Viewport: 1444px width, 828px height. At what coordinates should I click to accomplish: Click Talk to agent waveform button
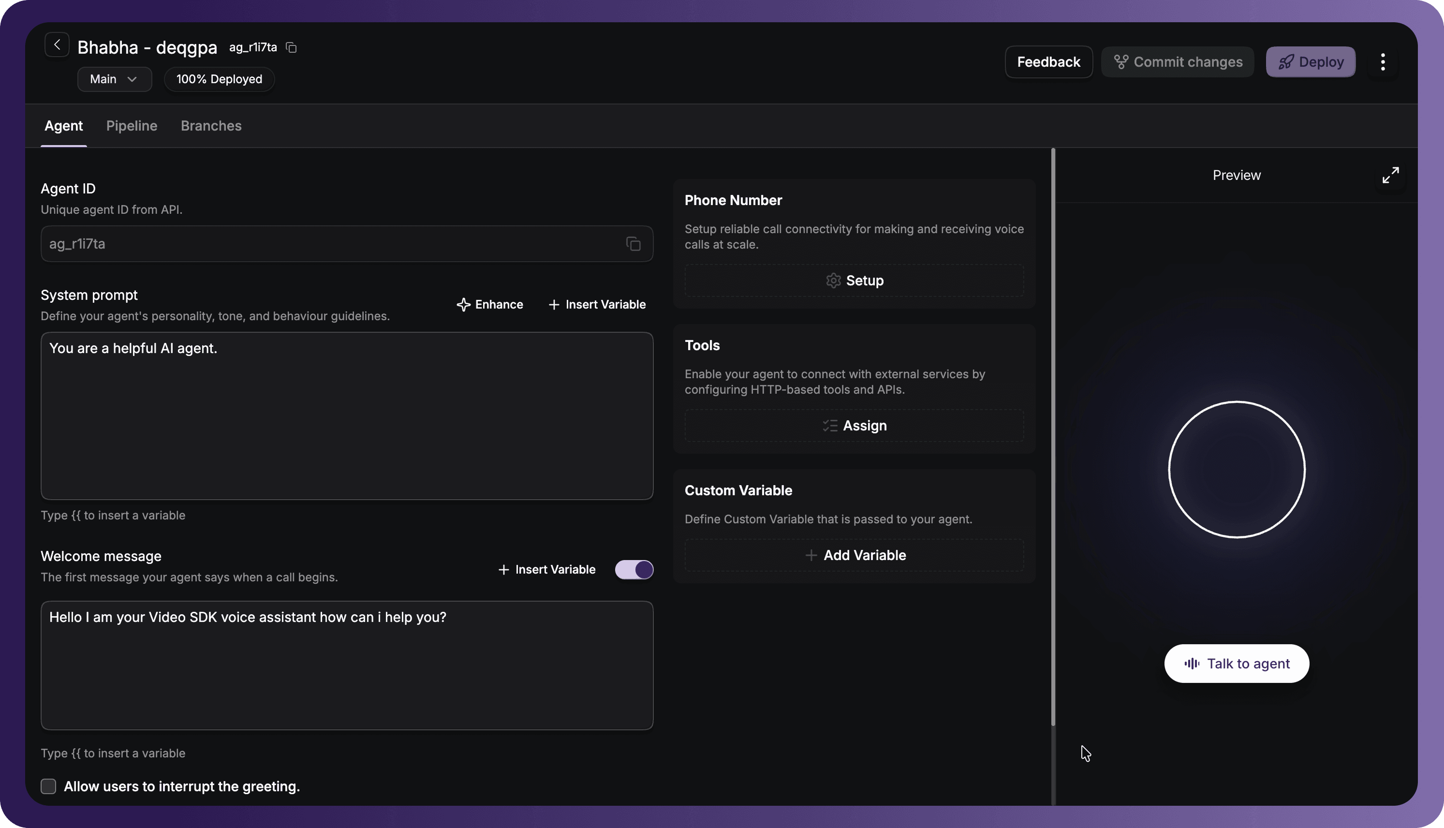[x=1237, y=664]
